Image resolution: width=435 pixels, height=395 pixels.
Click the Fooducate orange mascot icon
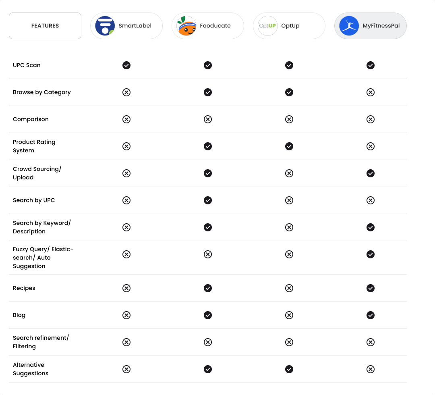click(x=186, y=26)
